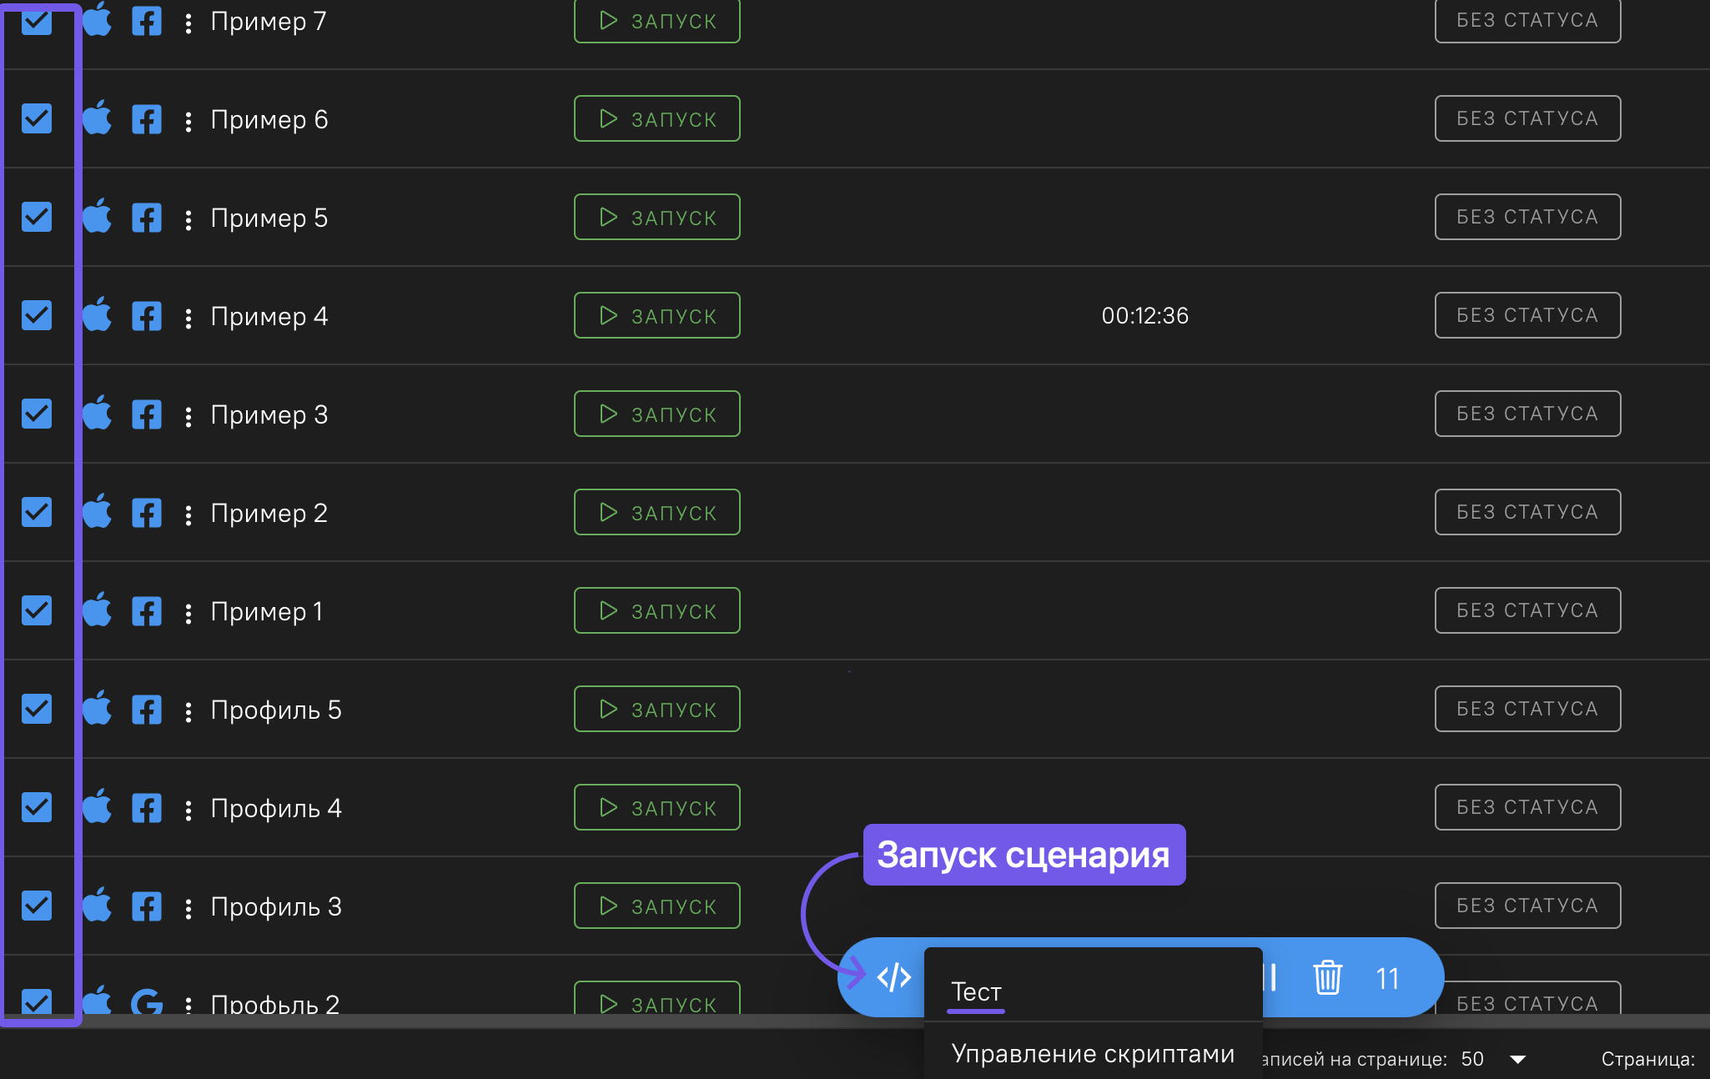Expand records-per-page dropdown arrow
Viewport: 1710px width, 1079px height.
click(1518, 1059)
